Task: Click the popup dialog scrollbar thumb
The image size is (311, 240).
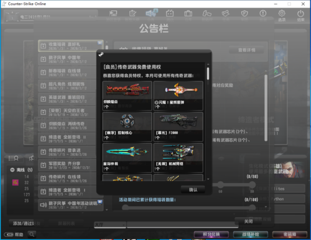Action: pos(208,73)
